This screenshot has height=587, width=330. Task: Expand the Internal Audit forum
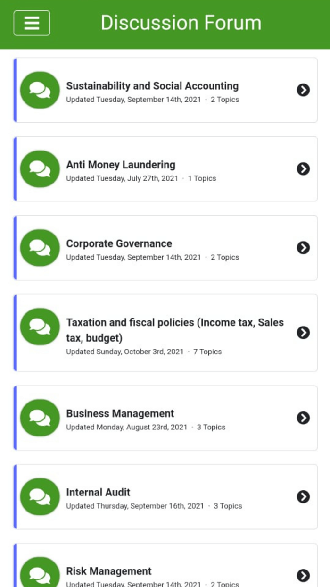303,496
